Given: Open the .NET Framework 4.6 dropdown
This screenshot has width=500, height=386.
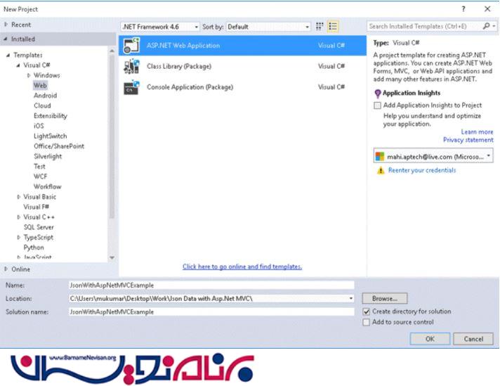Looking at the screenshot, I should 160,27.
